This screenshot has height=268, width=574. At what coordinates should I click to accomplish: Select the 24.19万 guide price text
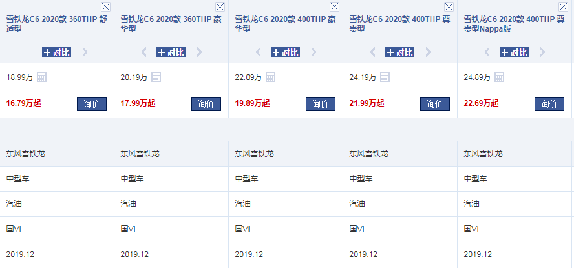click(x=363, y=77)
